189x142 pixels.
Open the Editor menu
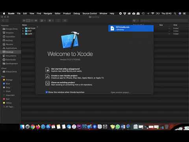(x=57, y=13)
